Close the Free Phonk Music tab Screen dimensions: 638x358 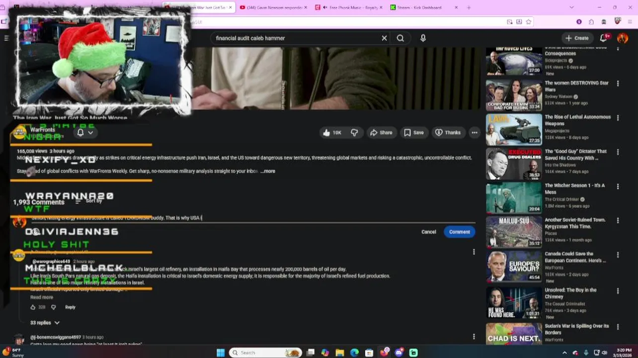point(381,7)
